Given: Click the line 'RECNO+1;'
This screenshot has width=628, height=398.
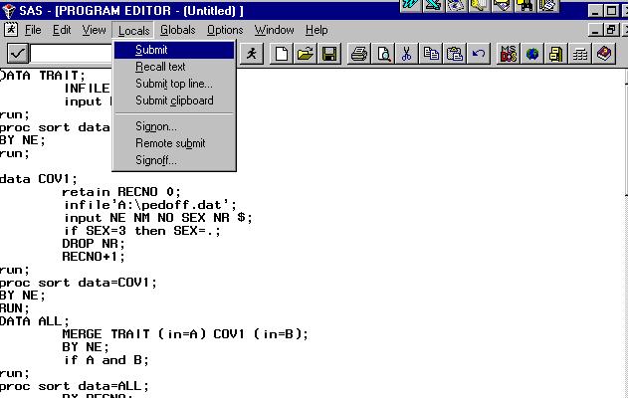Looking at the screenshot, I should (x=94, y=257).
